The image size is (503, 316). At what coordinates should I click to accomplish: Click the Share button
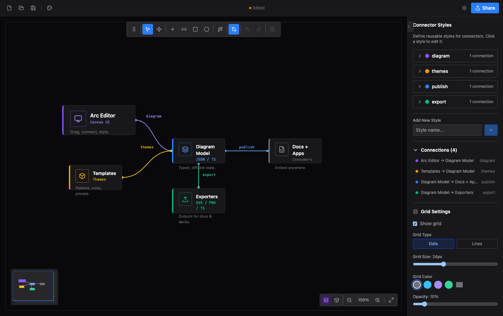tap(485, 8)
